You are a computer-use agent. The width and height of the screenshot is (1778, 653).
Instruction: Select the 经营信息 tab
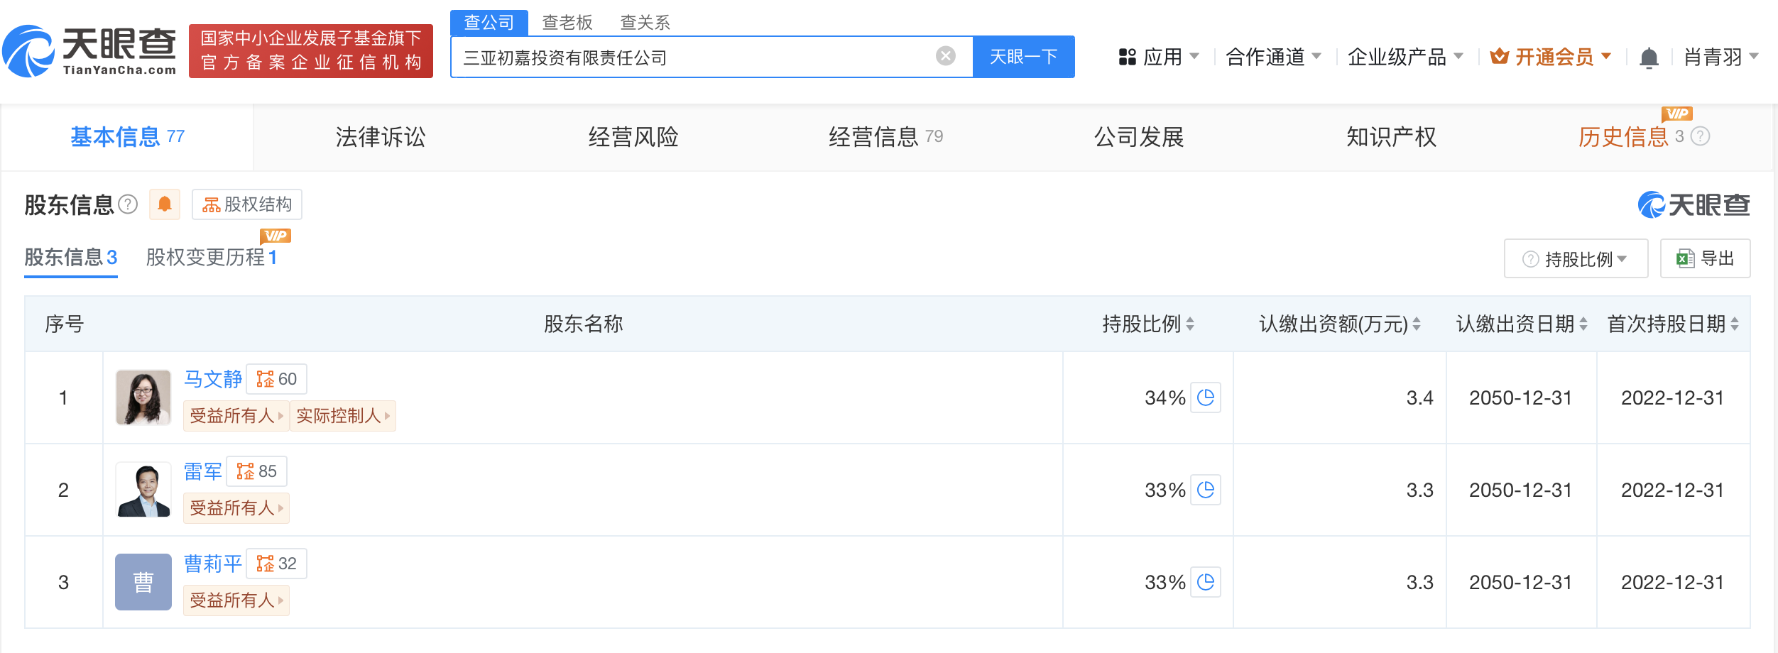[885, 136]
